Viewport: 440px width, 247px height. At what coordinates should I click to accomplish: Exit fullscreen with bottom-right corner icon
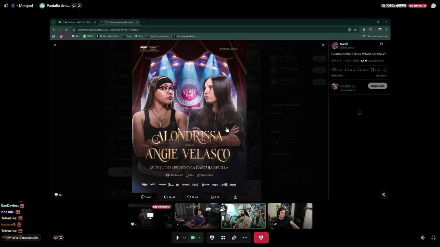[x=433, y=238]
